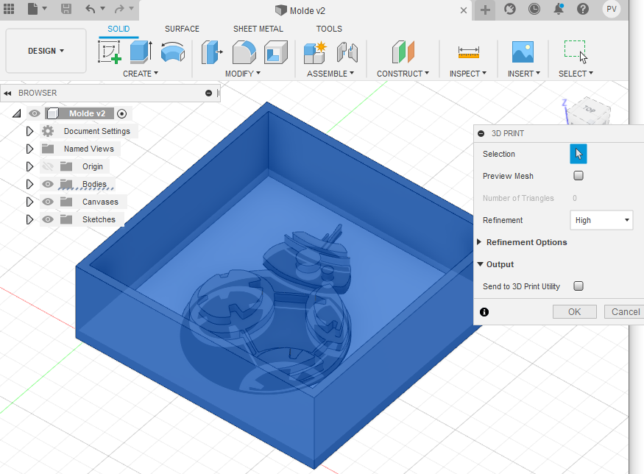The height and width of the screenshot is (474, 644).
Task: Switch to the Tools tab
Action: click(x=329, y=29)
